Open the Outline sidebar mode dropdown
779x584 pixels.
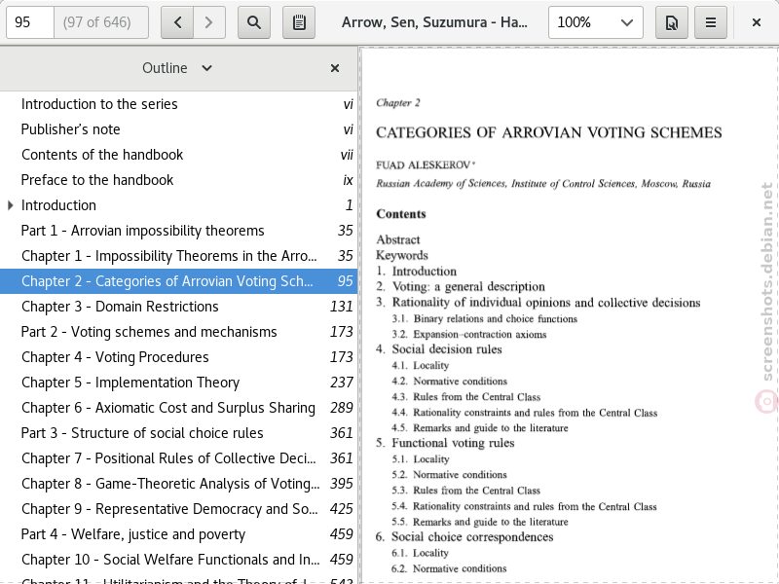click(177, 68)
